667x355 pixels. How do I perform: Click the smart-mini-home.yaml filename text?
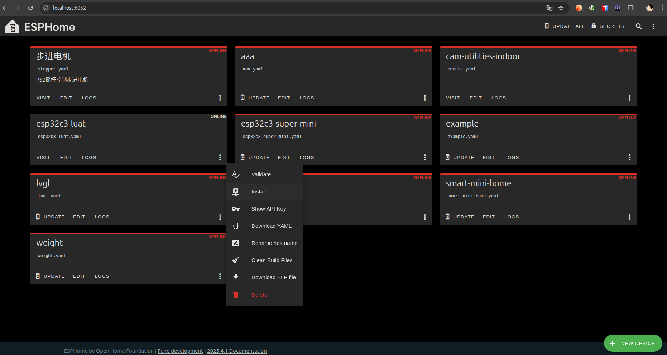click(x=473, y=196)
